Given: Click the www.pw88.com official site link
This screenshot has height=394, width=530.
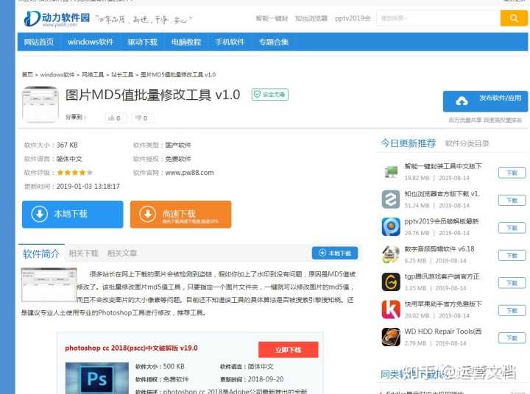Looking at the screenshot, I should point(190,173).
